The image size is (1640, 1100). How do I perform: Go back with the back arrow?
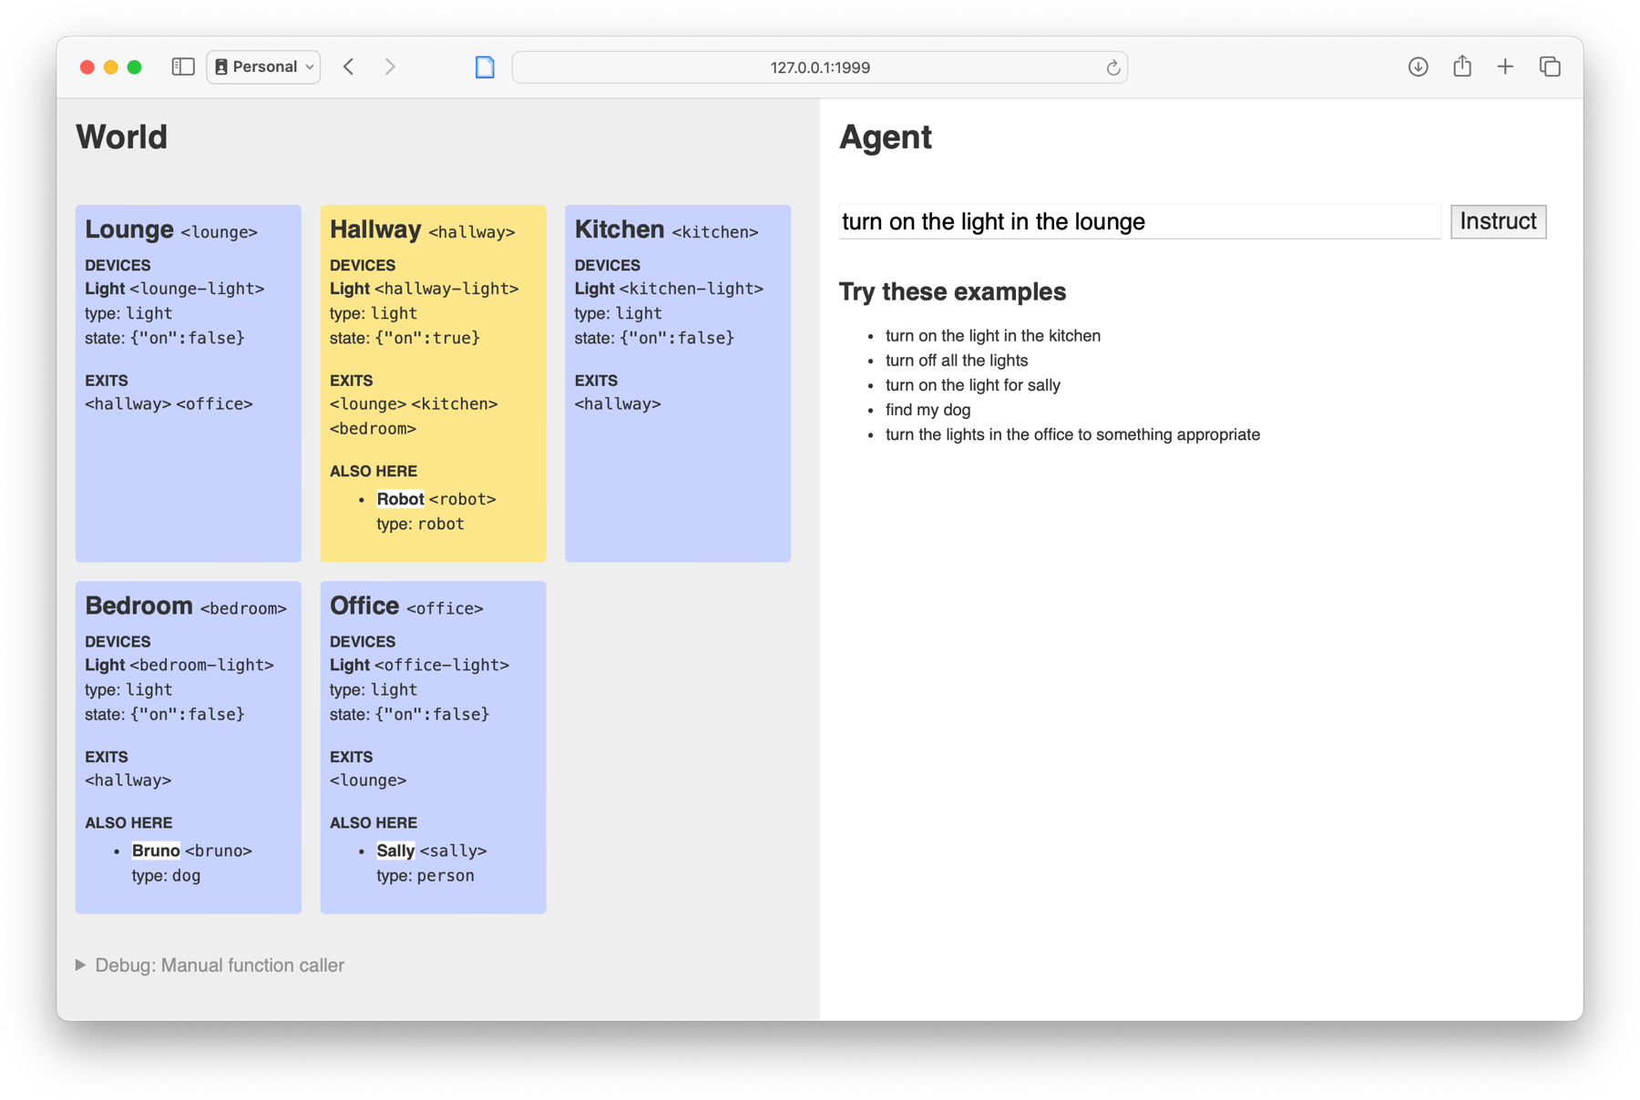coord(348,66)
